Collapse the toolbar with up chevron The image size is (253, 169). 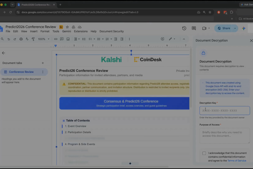tap(184, 39)
